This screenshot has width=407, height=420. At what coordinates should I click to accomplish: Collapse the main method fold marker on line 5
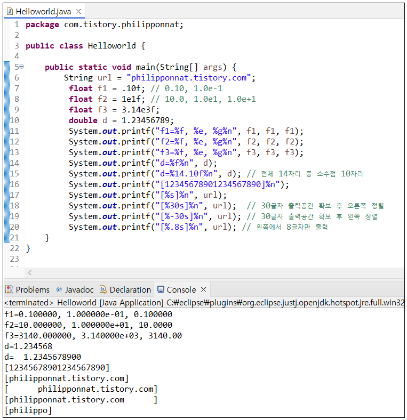pos(22,67)
